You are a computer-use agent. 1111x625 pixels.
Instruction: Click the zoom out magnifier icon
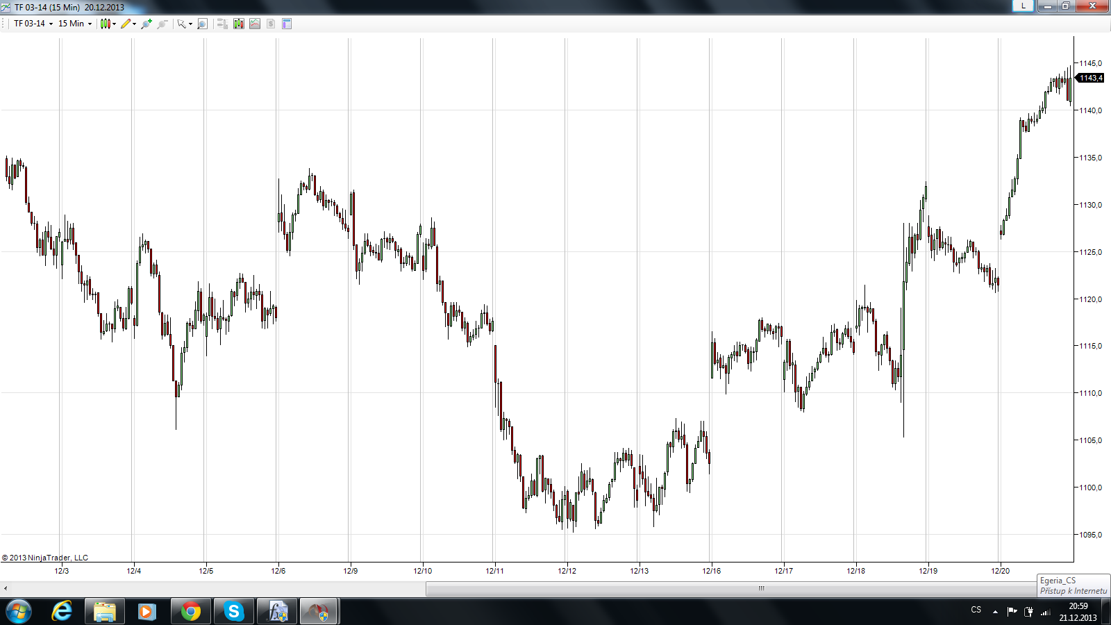162,24
